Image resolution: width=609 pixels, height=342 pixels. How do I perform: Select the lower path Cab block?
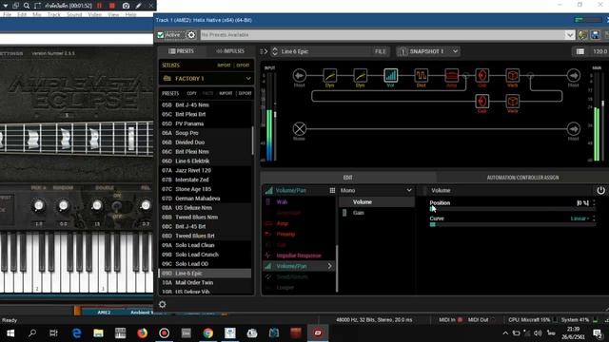482,102
